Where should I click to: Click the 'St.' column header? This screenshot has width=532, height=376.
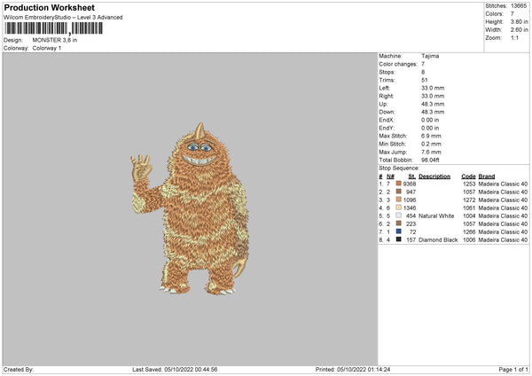click(x=412, y=176)
